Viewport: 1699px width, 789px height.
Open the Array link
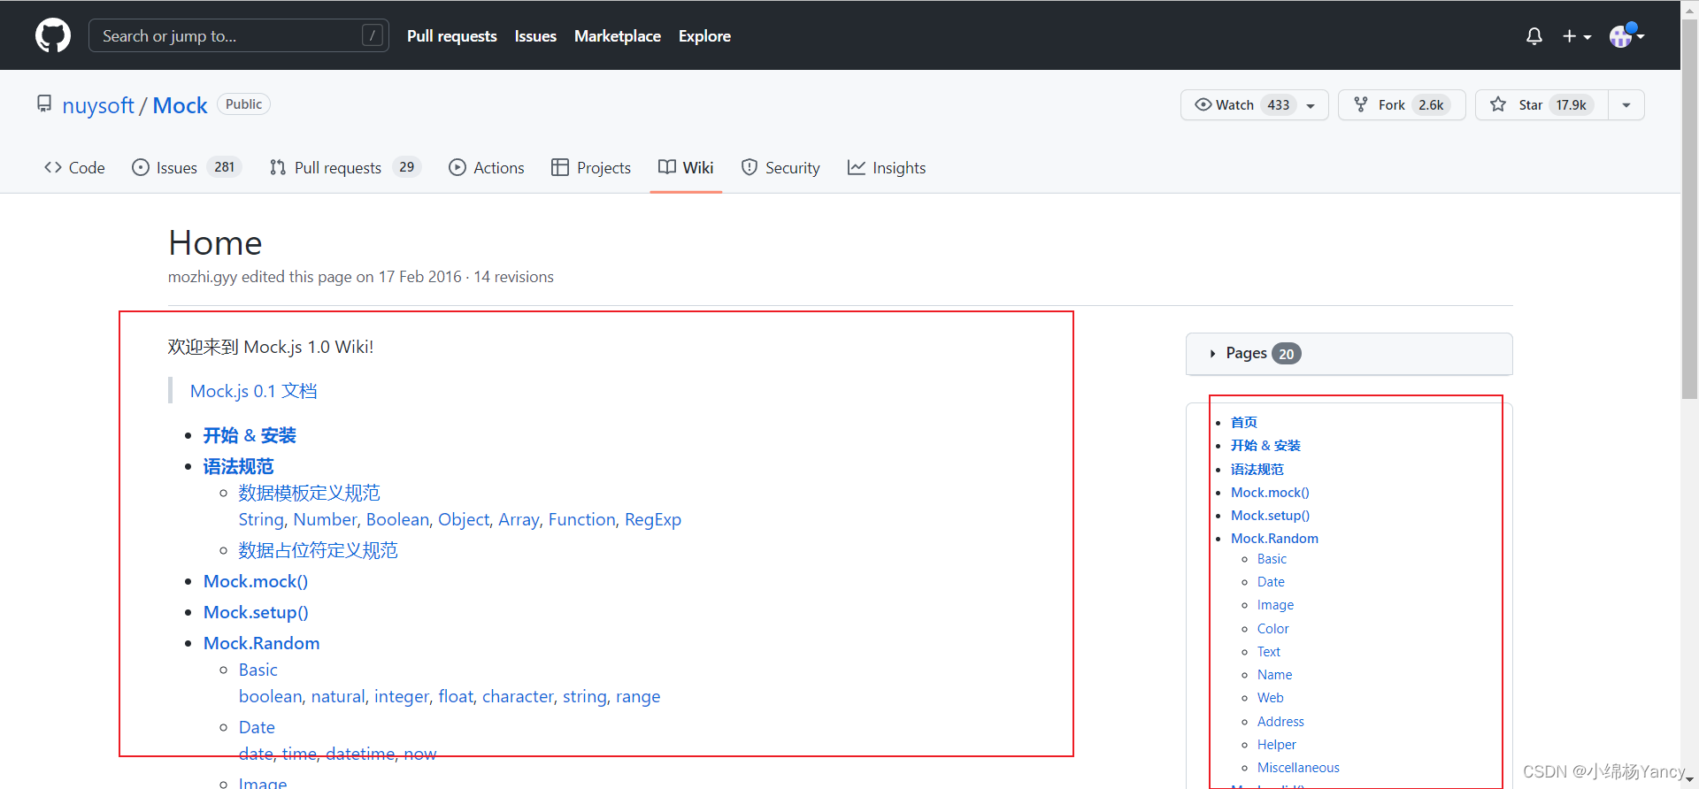tap(519, 520)
